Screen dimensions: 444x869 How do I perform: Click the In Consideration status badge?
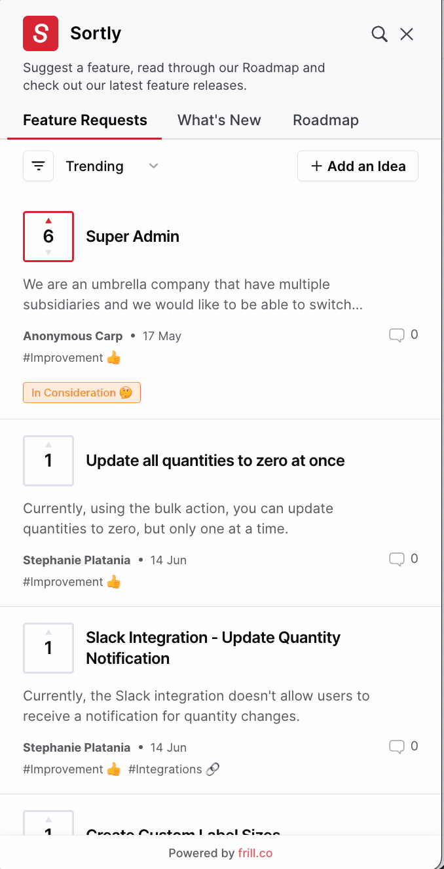tap(82, 393)
